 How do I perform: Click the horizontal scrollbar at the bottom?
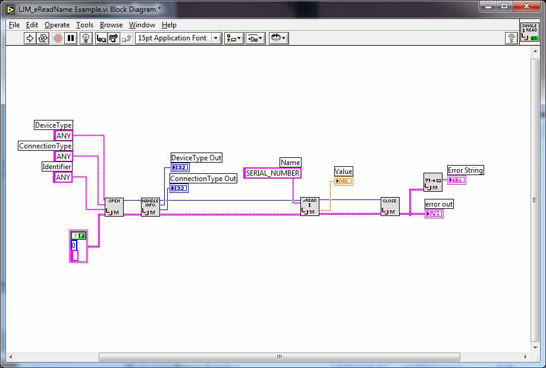278,357
